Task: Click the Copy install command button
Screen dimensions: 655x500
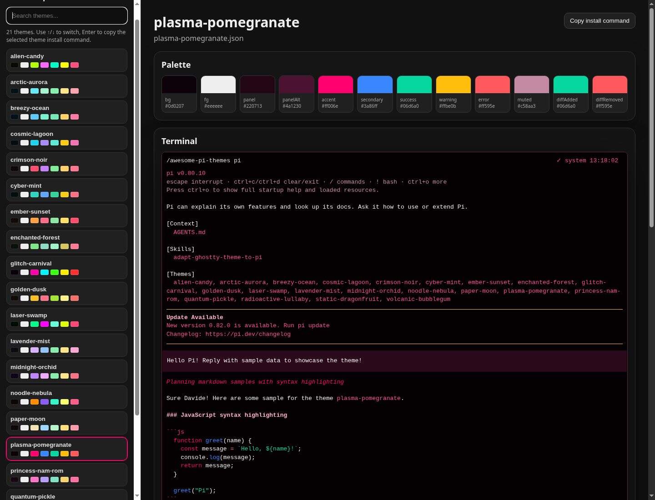Action: [600, 20]
